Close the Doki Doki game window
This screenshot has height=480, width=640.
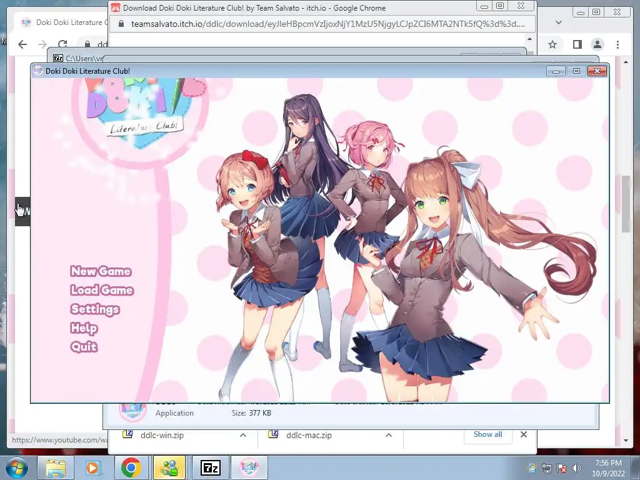[x=597, y=71]
